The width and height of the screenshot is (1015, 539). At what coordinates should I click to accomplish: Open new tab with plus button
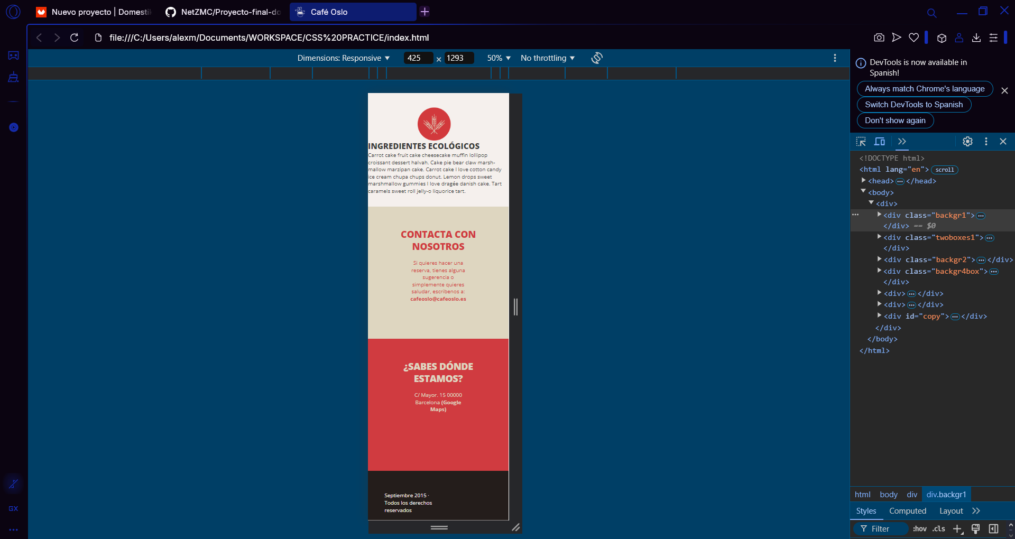425,12
